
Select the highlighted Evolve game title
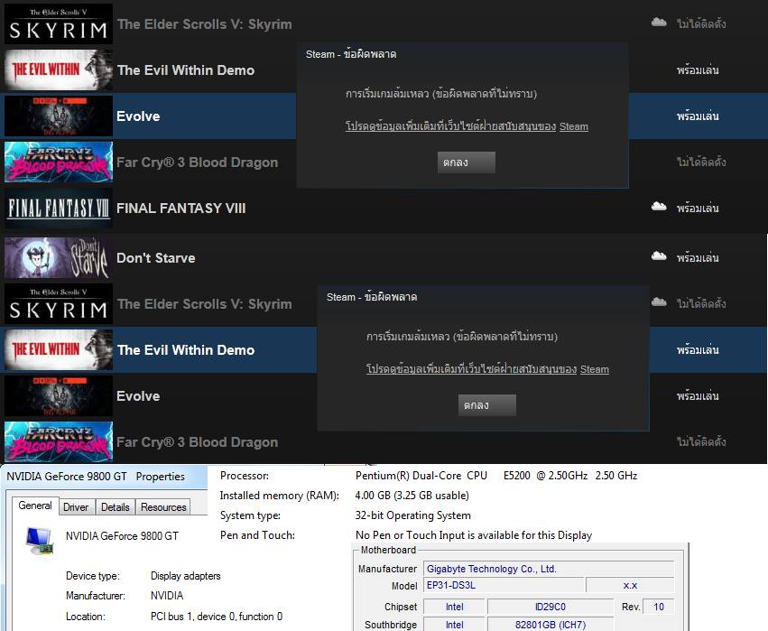click(x=138, y=116)
